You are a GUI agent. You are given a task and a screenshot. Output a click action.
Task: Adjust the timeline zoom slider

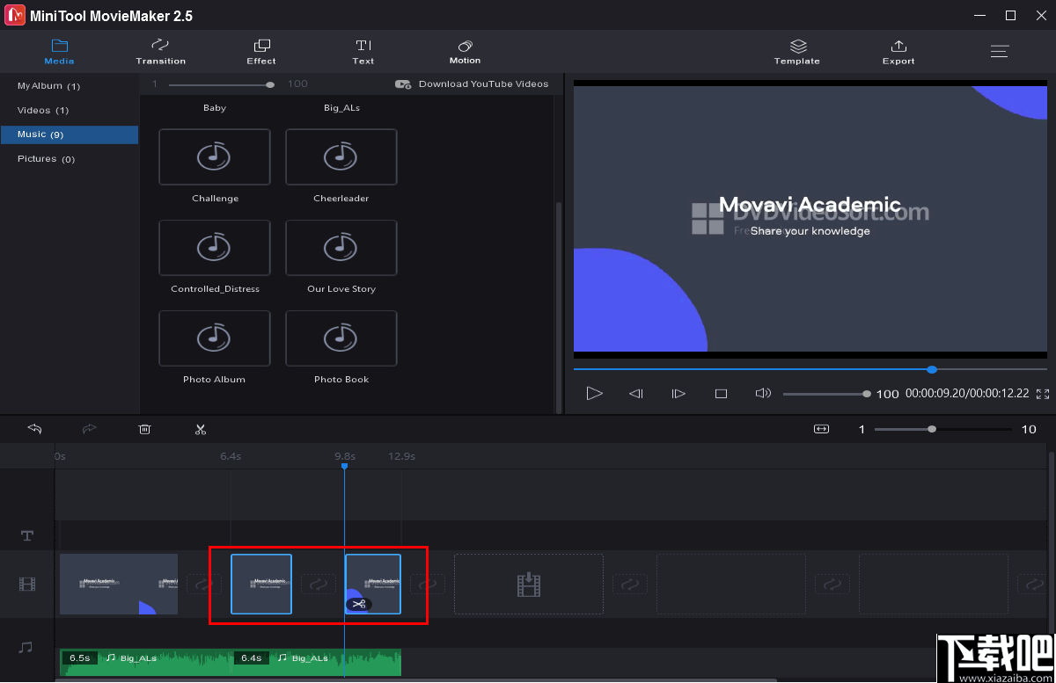931,429
